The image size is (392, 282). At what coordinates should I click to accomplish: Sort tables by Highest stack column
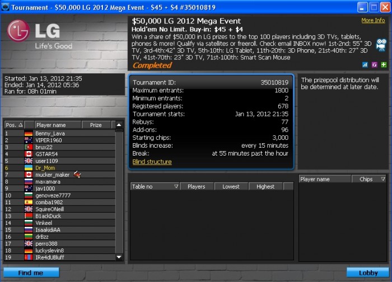(x=265, y=186)
